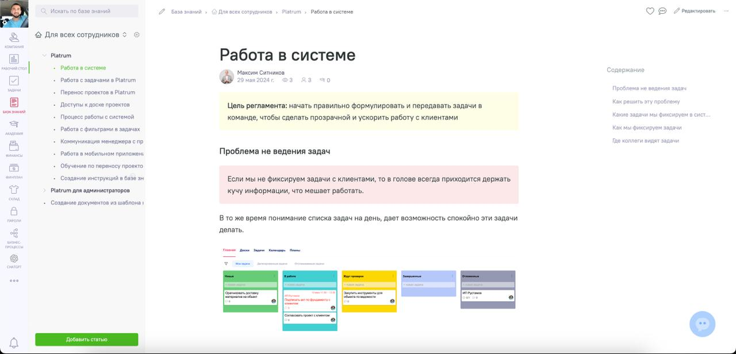Open the Компания section in sidebar
The image size is (736, 354).
(14, 40)
